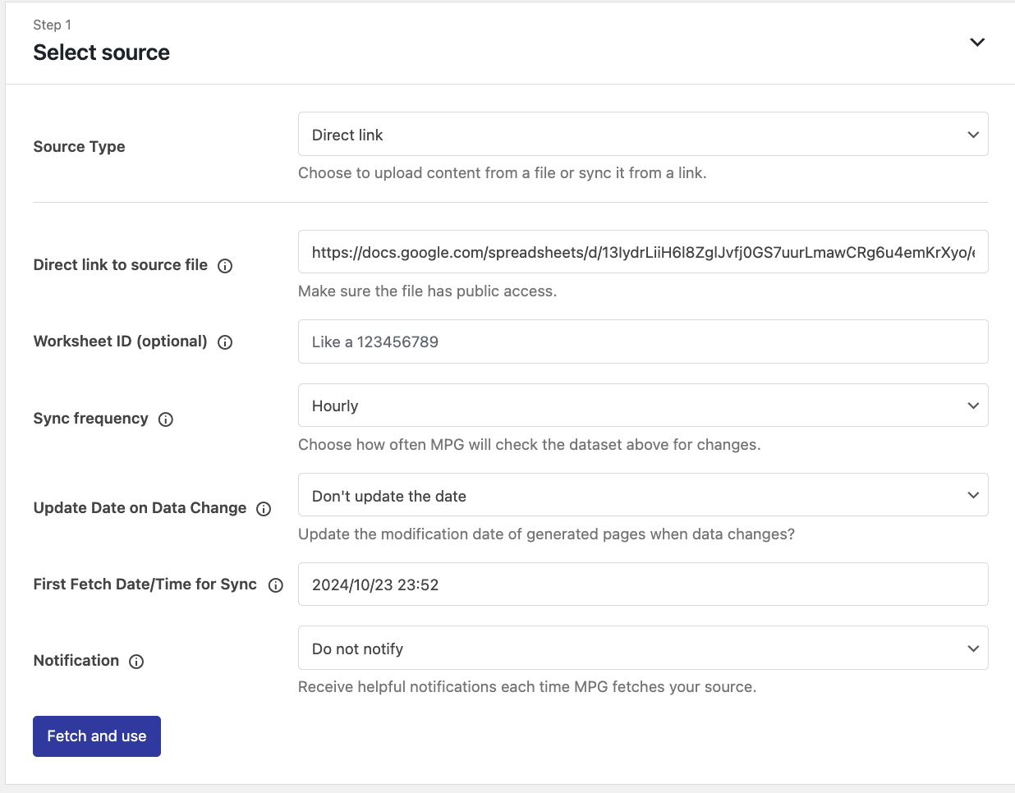Click the First Fetch Date/Time info icon
The width and height of the screenshot is (1015, 793).
tap(276, 585)
